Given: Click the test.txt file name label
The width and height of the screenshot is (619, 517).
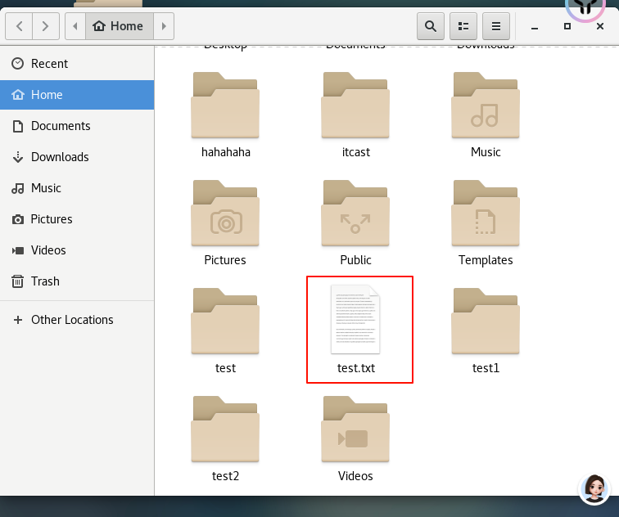Looking at the screenshot, I should [x=356, y=368].
